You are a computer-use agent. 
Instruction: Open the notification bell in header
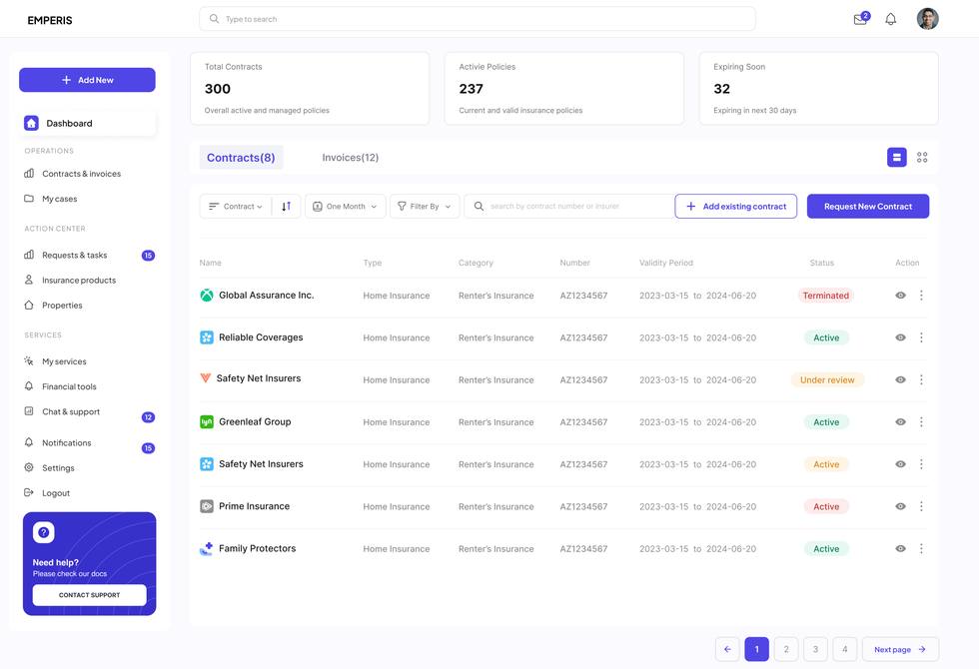coord(891,19)
